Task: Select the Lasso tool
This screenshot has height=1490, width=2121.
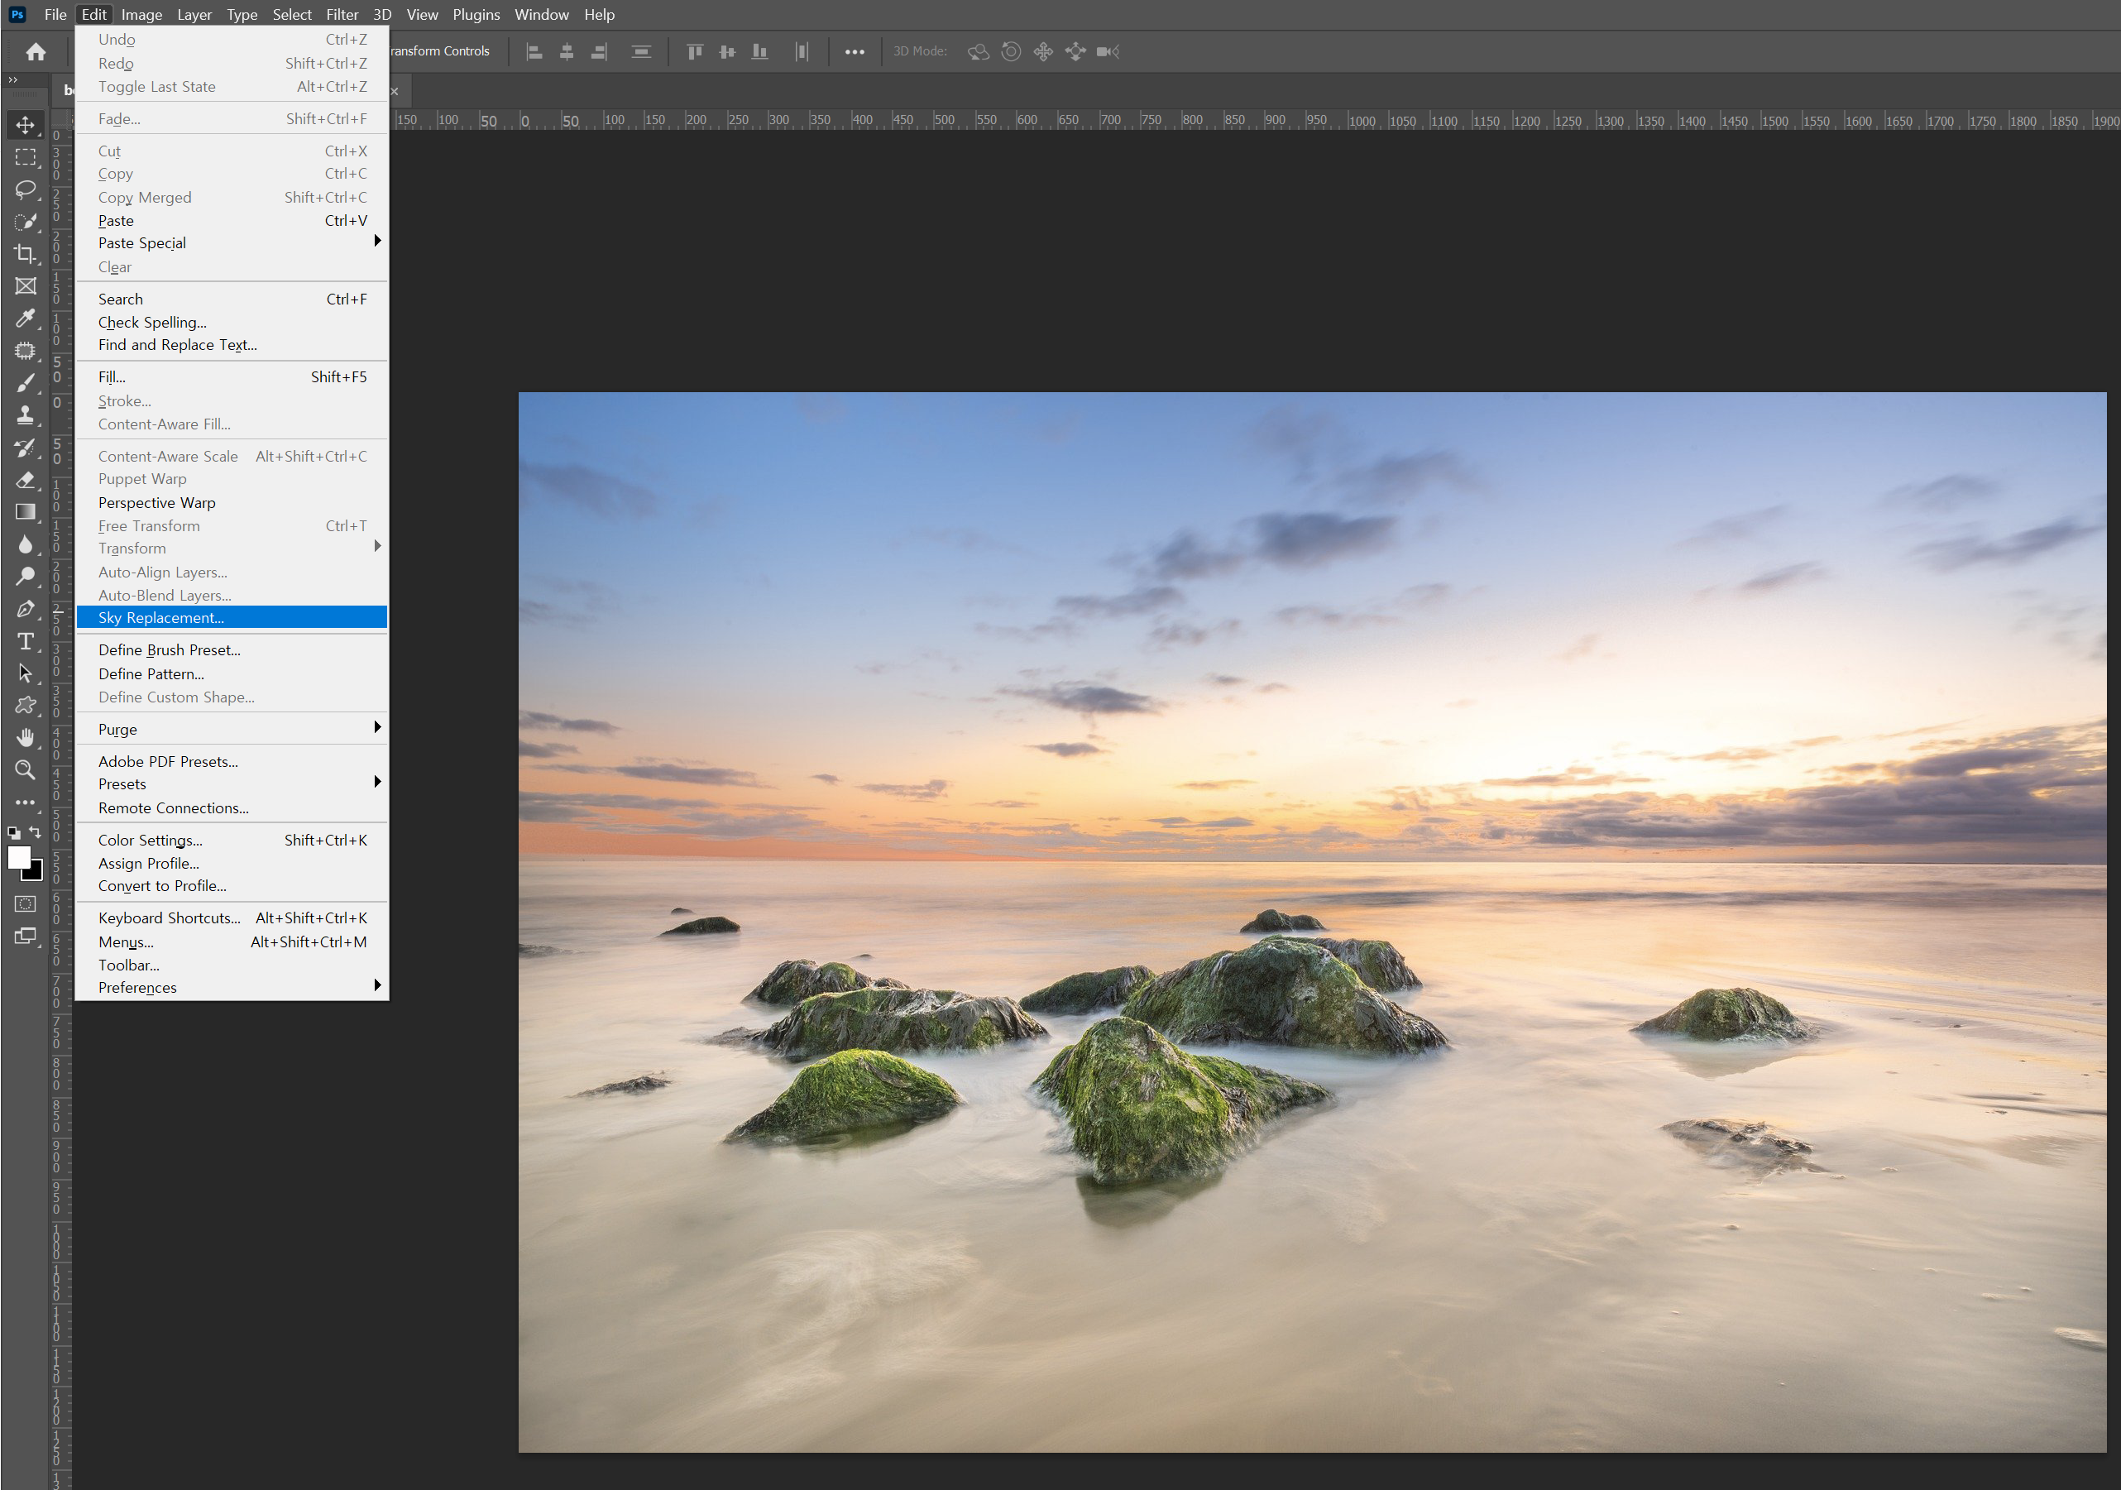Action: pos(25,189)
